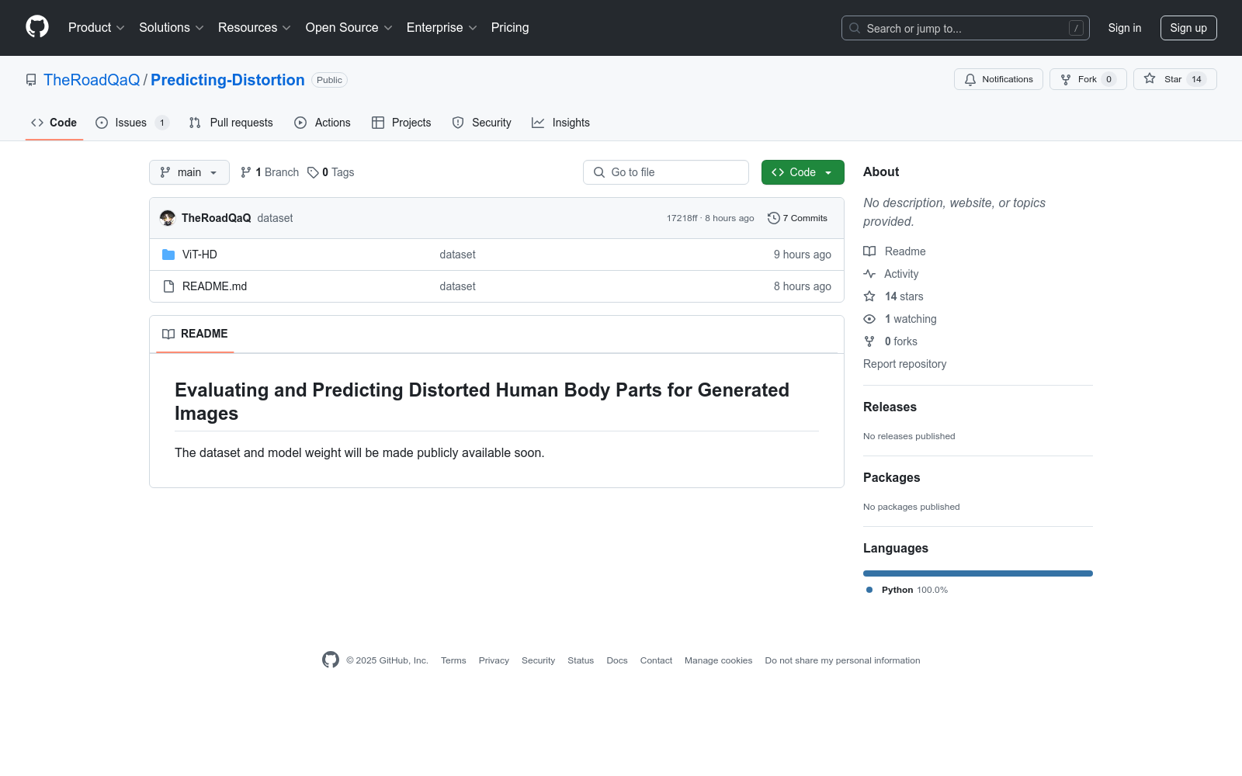Open commit 17218ff hash link
The height and width of the screenshot is (776, 1242).
coord(682,218)
